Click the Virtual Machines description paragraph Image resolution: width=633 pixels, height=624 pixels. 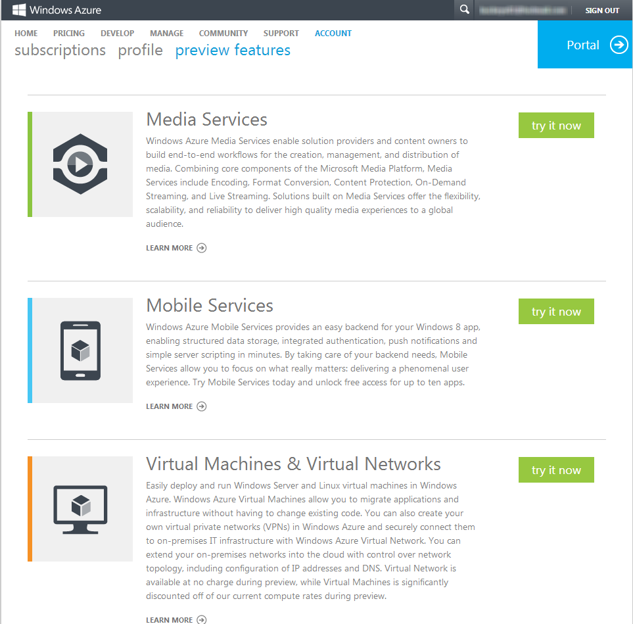[310, 540]
